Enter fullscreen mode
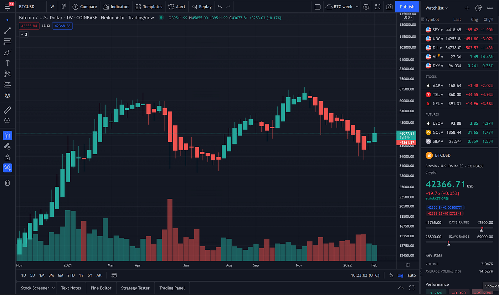Screen dimensions: 499x295 [378, 6]
